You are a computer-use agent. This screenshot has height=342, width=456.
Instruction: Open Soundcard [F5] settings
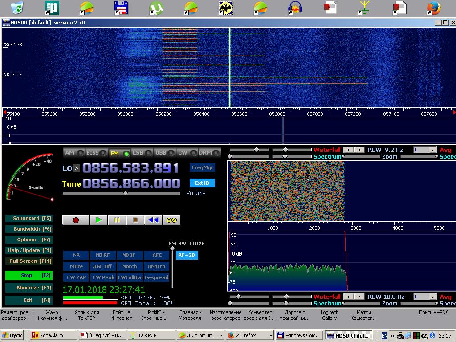tap(29, 218)
